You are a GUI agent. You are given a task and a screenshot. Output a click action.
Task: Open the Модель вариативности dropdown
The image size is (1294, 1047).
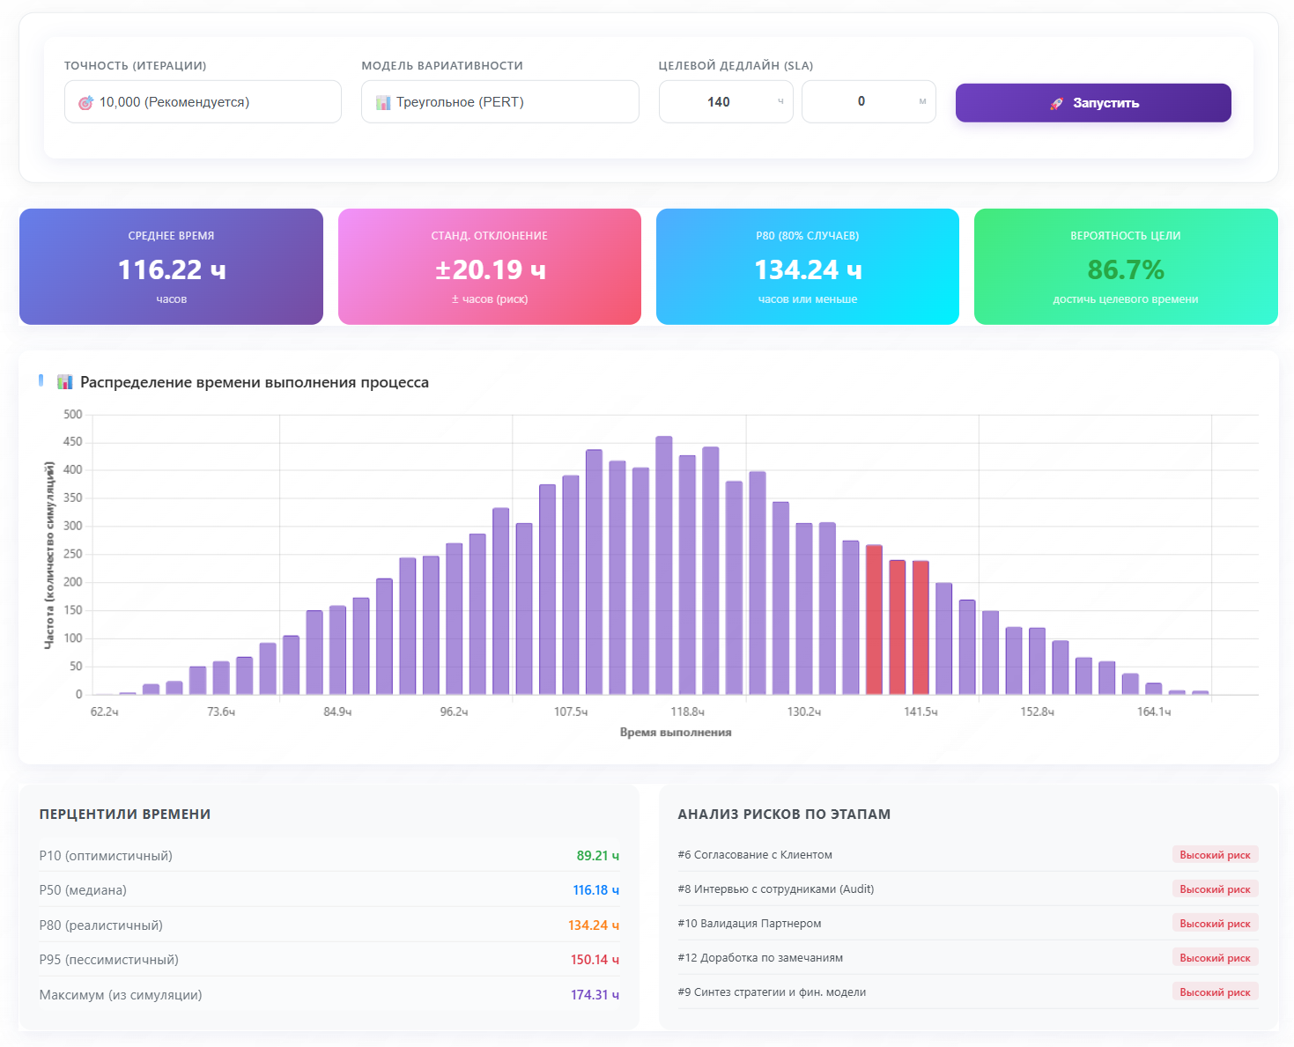coord(499,101)
